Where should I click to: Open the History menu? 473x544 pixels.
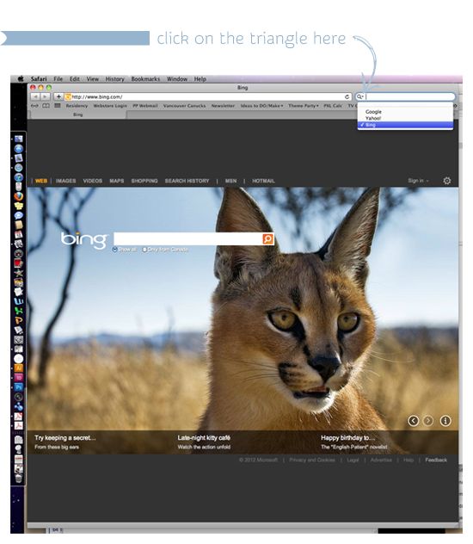point(114,78)
